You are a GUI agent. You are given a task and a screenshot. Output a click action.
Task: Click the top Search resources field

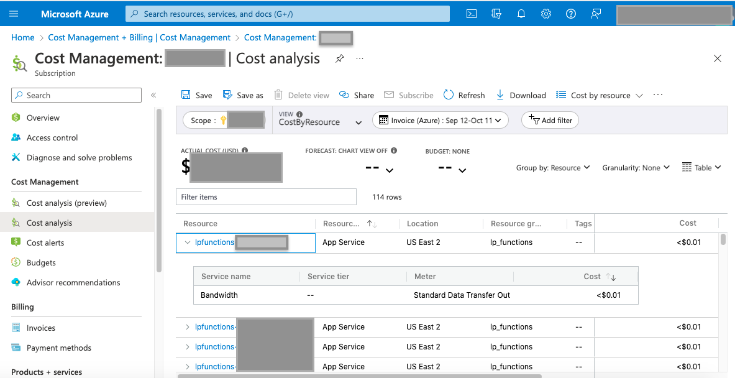pos(287,14)
